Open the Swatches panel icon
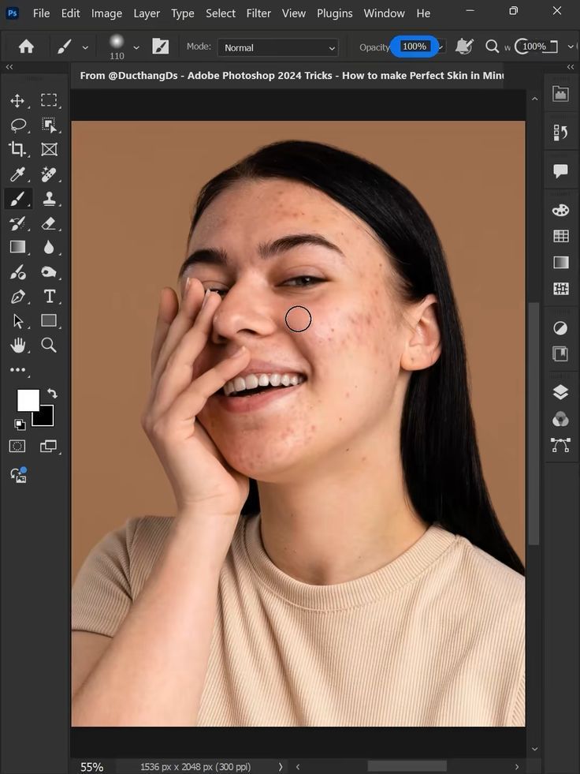This screenshot has width=580, height=774. [x=561, y=236]
